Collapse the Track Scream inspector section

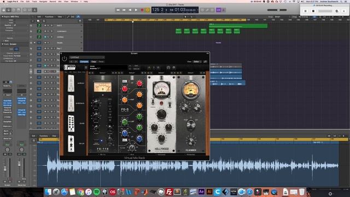pos(2,44)
